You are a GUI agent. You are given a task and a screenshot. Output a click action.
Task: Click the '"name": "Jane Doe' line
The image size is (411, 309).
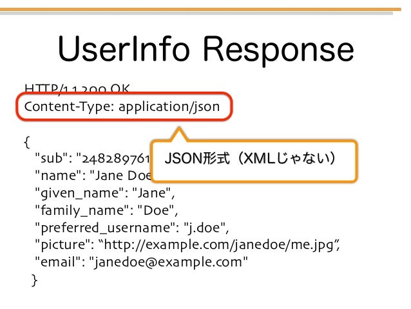[93, 175]
